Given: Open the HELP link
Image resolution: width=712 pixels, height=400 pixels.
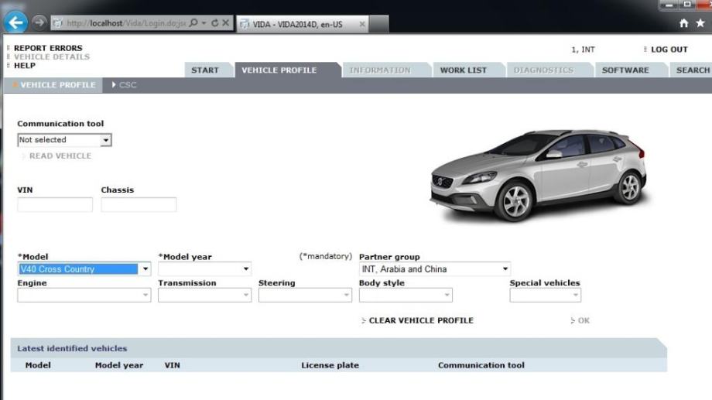Looking at the screenshot, I should [x=25, y=66].
